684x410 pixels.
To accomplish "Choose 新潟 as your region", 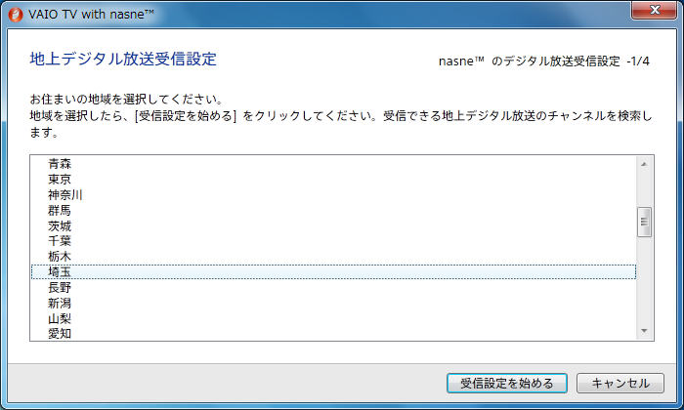I will pyautogui.click(x=333, y=304).
